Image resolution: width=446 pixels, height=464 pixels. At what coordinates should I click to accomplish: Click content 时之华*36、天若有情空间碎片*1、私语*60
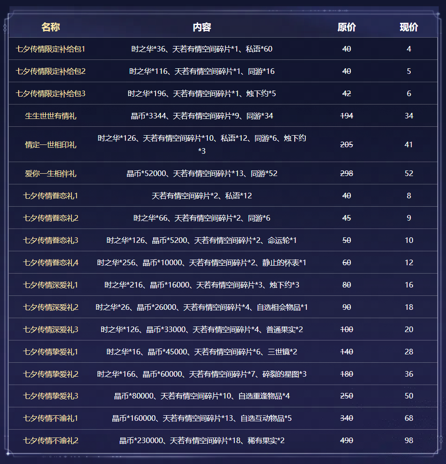point(202,49)
